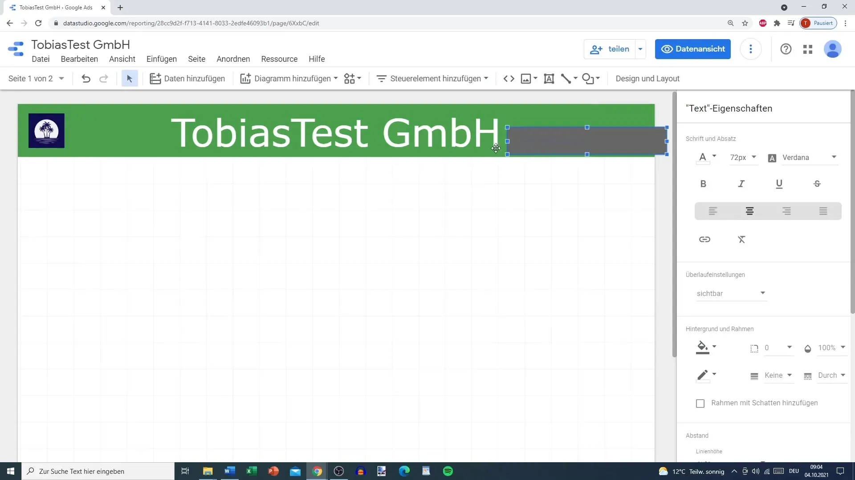Select the TobiasTest GmbH header text
Screen dimensions: 855x480
pos(335,132)
